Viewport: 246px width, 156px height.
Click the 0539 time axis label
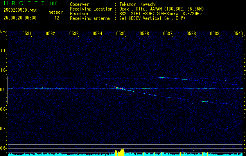(215, 33)
